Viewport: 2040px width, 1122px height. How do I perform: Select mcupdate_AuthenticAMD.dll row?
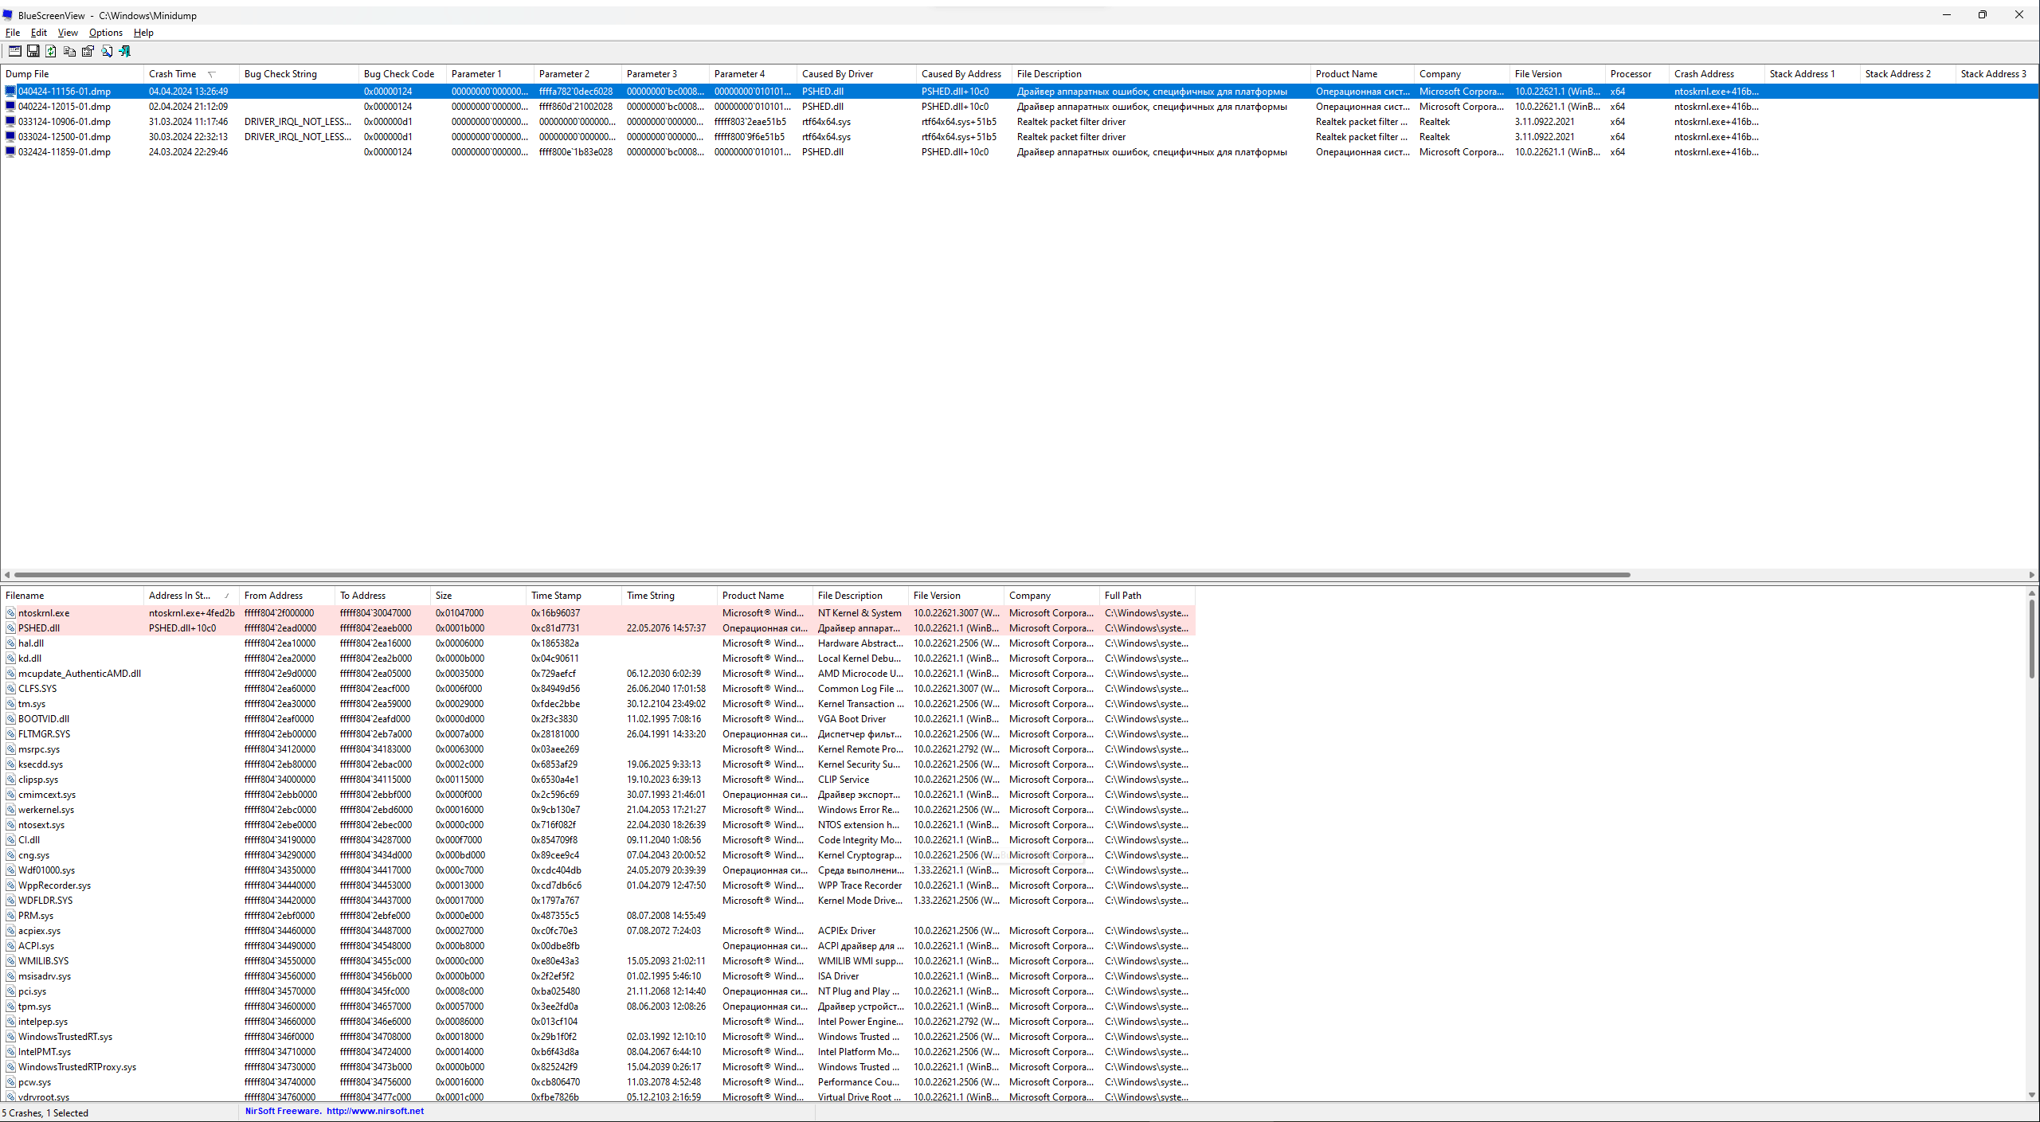597,674
